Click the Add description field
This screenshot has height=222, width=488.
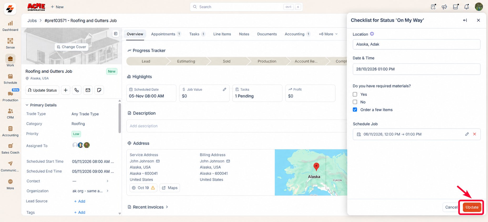237,126
